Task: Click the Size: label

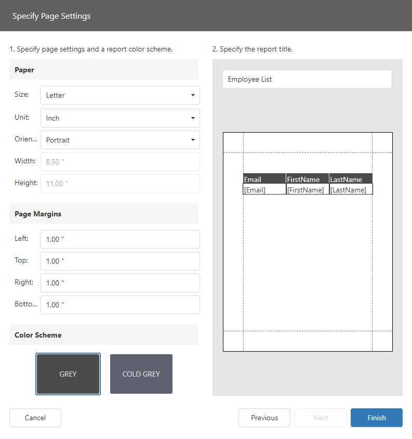Action: [x=22, y=94]
